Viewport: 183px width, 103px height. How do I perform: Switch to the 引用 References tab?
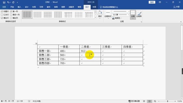click(41, 7)
